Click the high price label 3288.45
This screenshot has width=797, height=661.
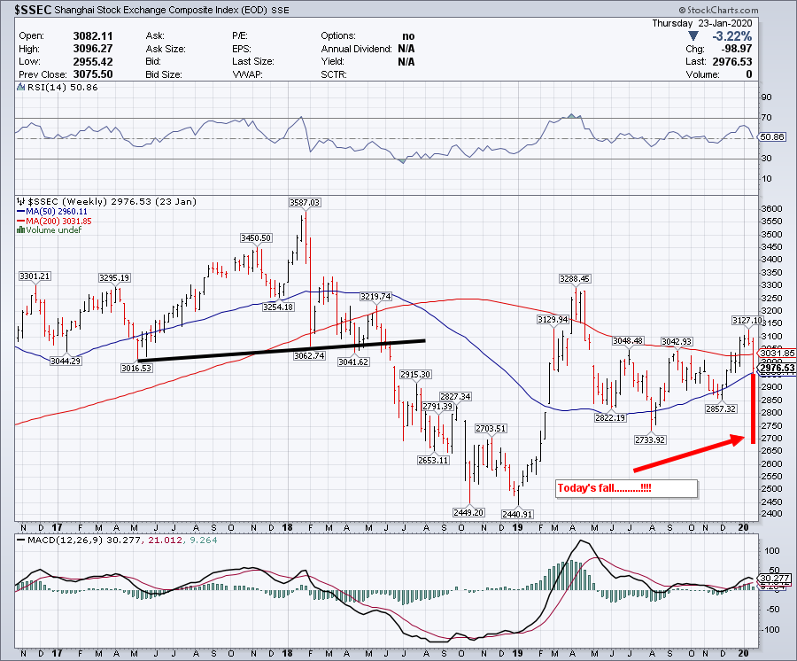[575, 278]
